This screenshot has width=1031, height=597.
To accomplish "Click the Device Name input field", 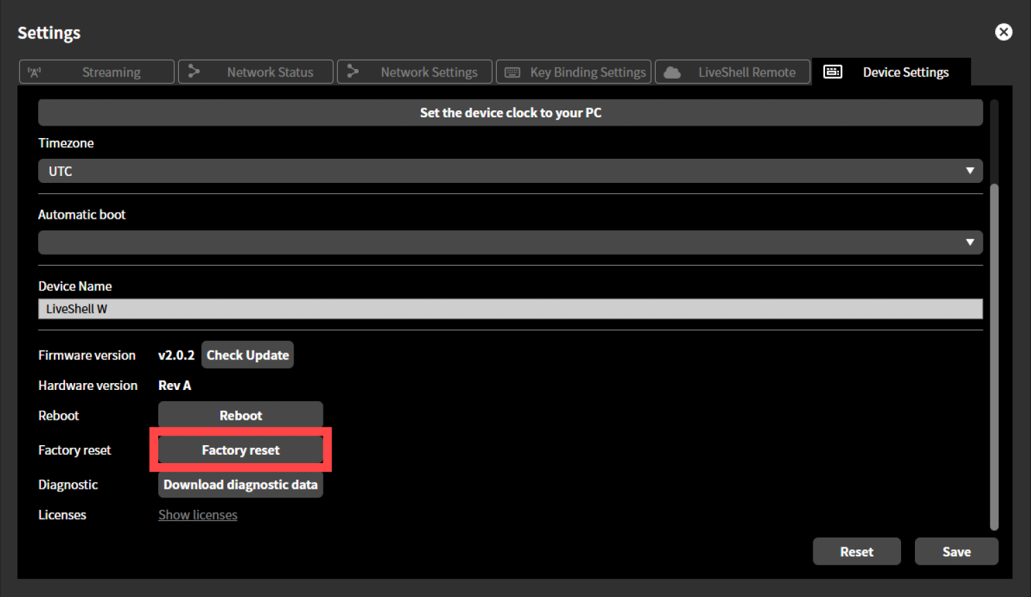I will [x=510, y=309].
